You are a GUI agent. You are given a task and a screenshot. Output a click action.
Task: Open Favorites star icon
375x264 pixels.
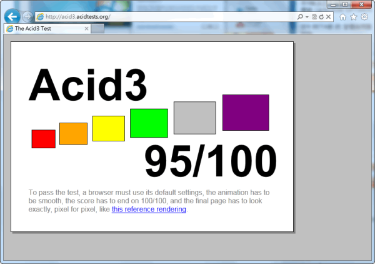coord(353,17)
